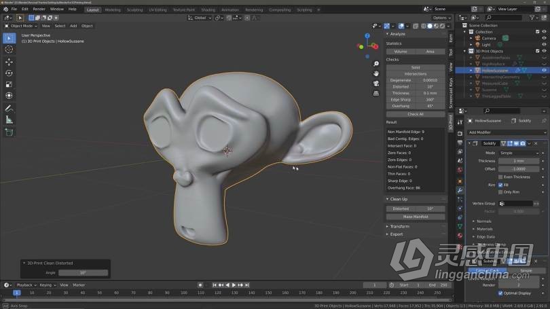Adjust the Solidify Offset slider
Viewport: 550px width, 309px height.
tap(519, 169)
